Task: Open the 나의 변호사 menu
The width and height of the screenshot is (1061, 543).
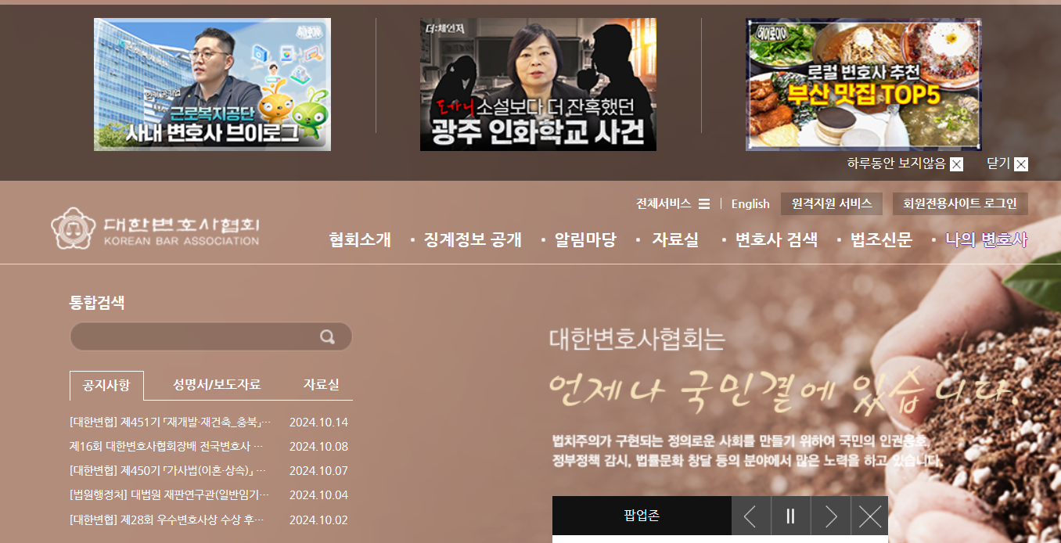Action: [x=986, y=239]
